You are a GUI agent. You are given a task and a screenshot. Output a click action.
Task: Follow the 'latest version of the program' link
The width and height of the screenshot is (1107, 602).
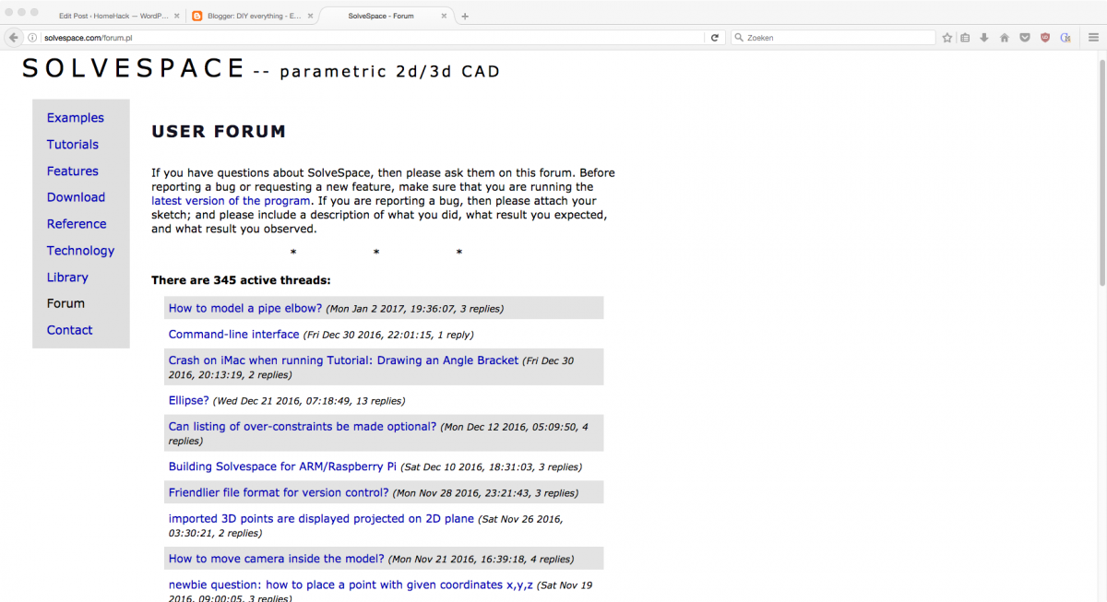(x=231, y=200)
